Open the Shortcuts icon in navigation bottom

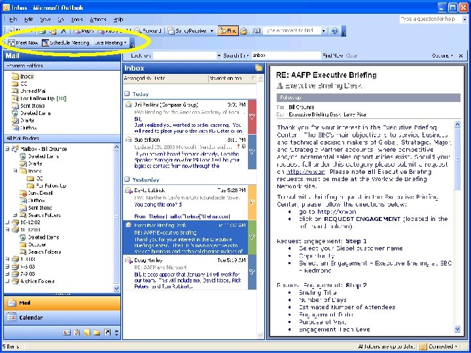pos(107,332)
